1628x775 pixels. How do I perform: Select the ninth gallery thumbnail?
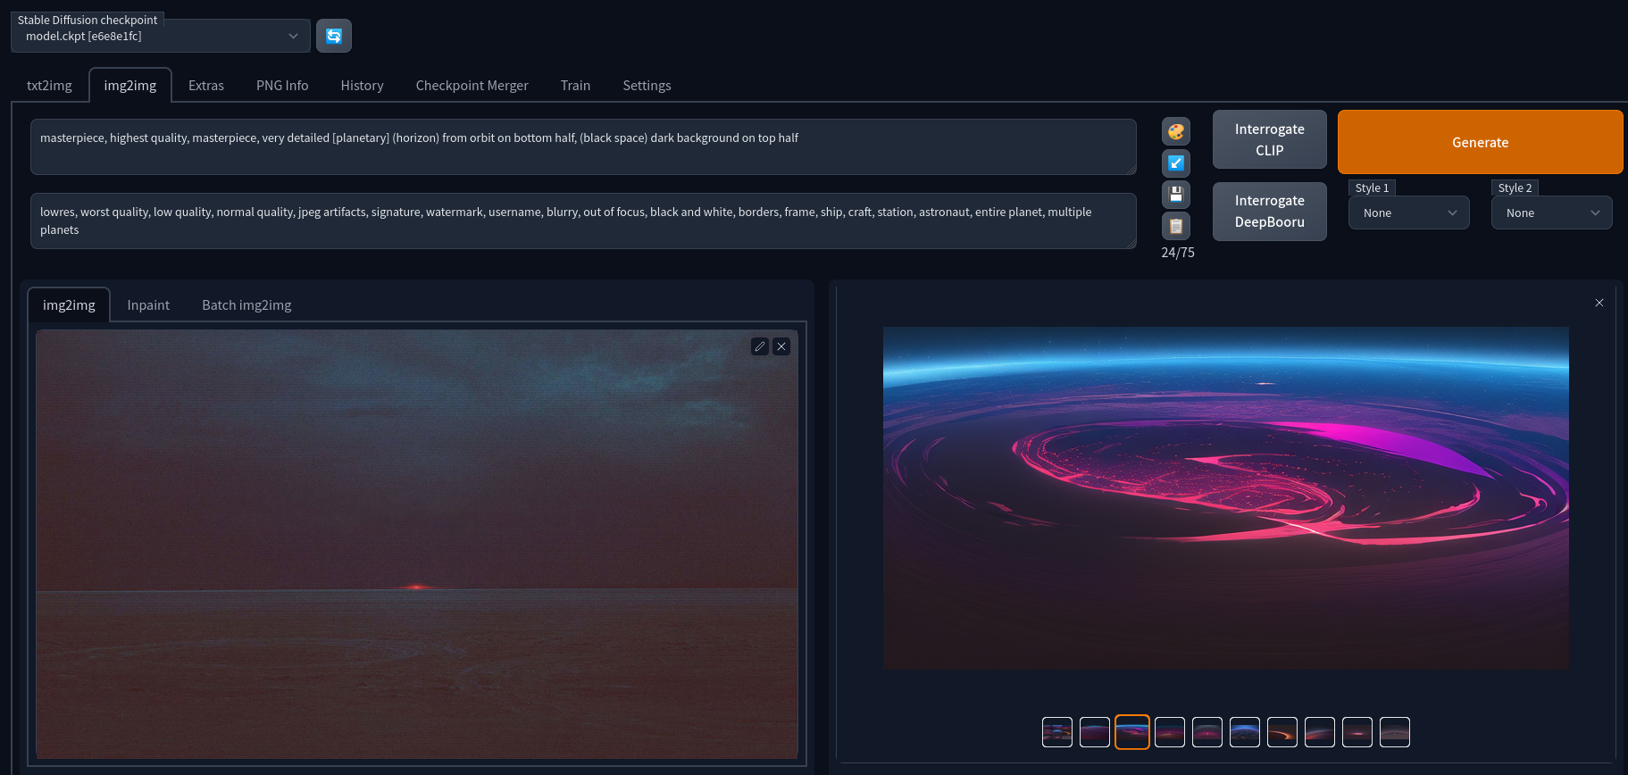(x=1357, y=732)
